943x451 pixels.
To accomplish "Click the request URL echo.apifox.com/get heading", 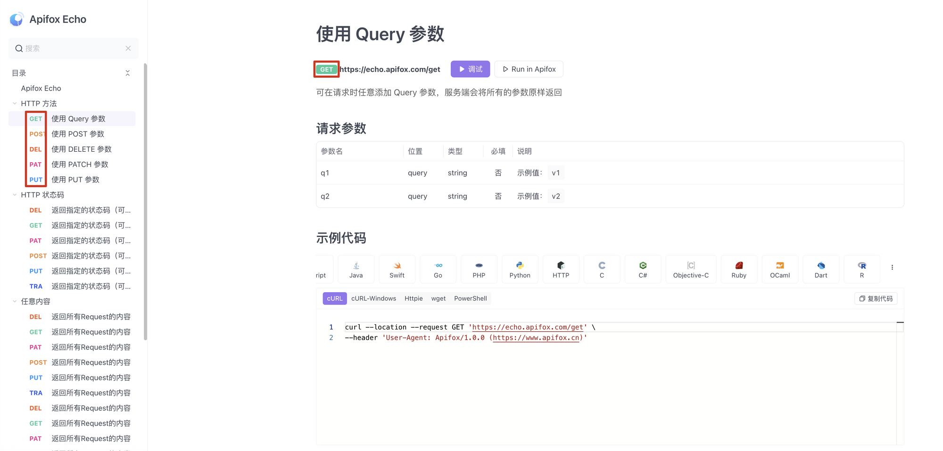I will tap(390, 69).
